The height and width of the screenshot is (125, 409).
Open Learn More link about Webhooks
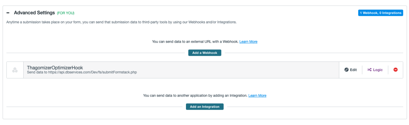248,42
